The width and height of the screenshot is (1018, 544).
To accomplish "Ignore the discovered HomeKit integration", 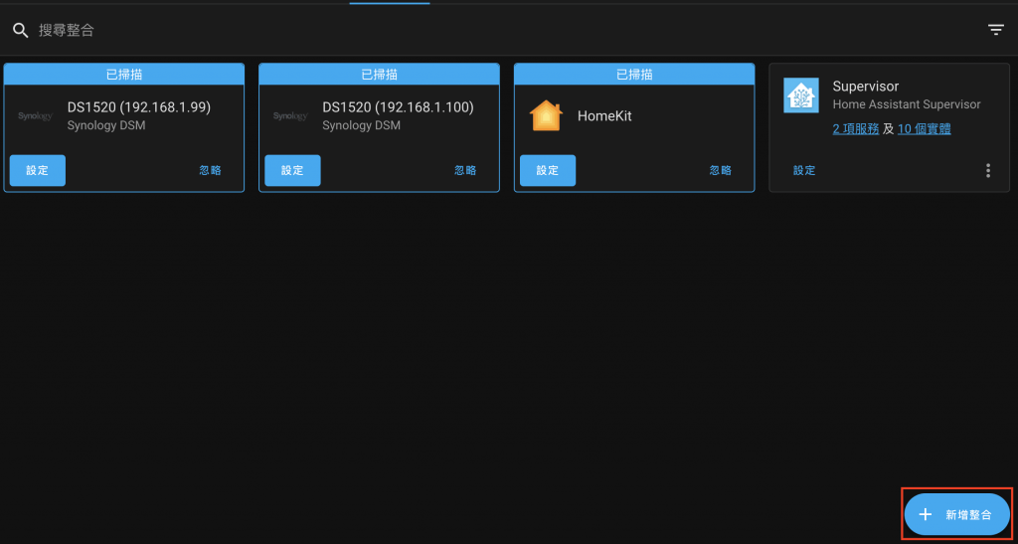I will point(721,171).
